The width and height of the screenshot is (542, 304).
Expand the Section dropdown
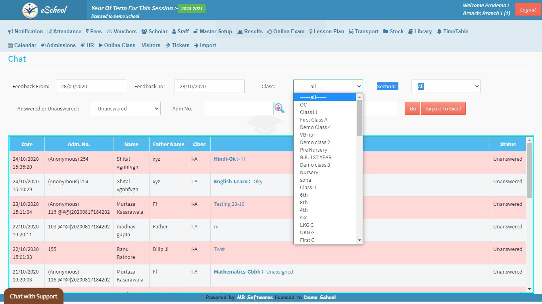446,86
